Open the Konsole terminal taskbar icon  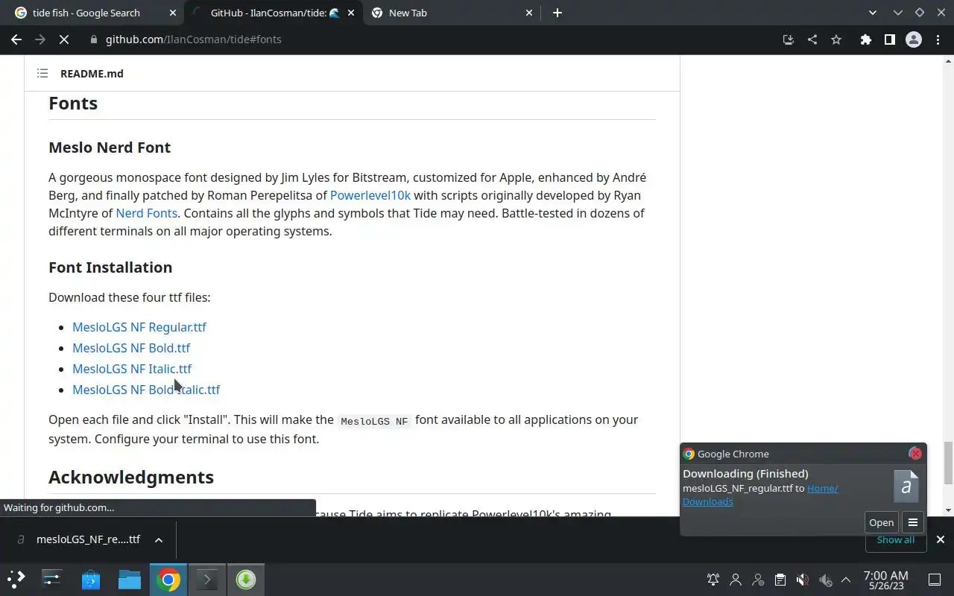[207, 580]
